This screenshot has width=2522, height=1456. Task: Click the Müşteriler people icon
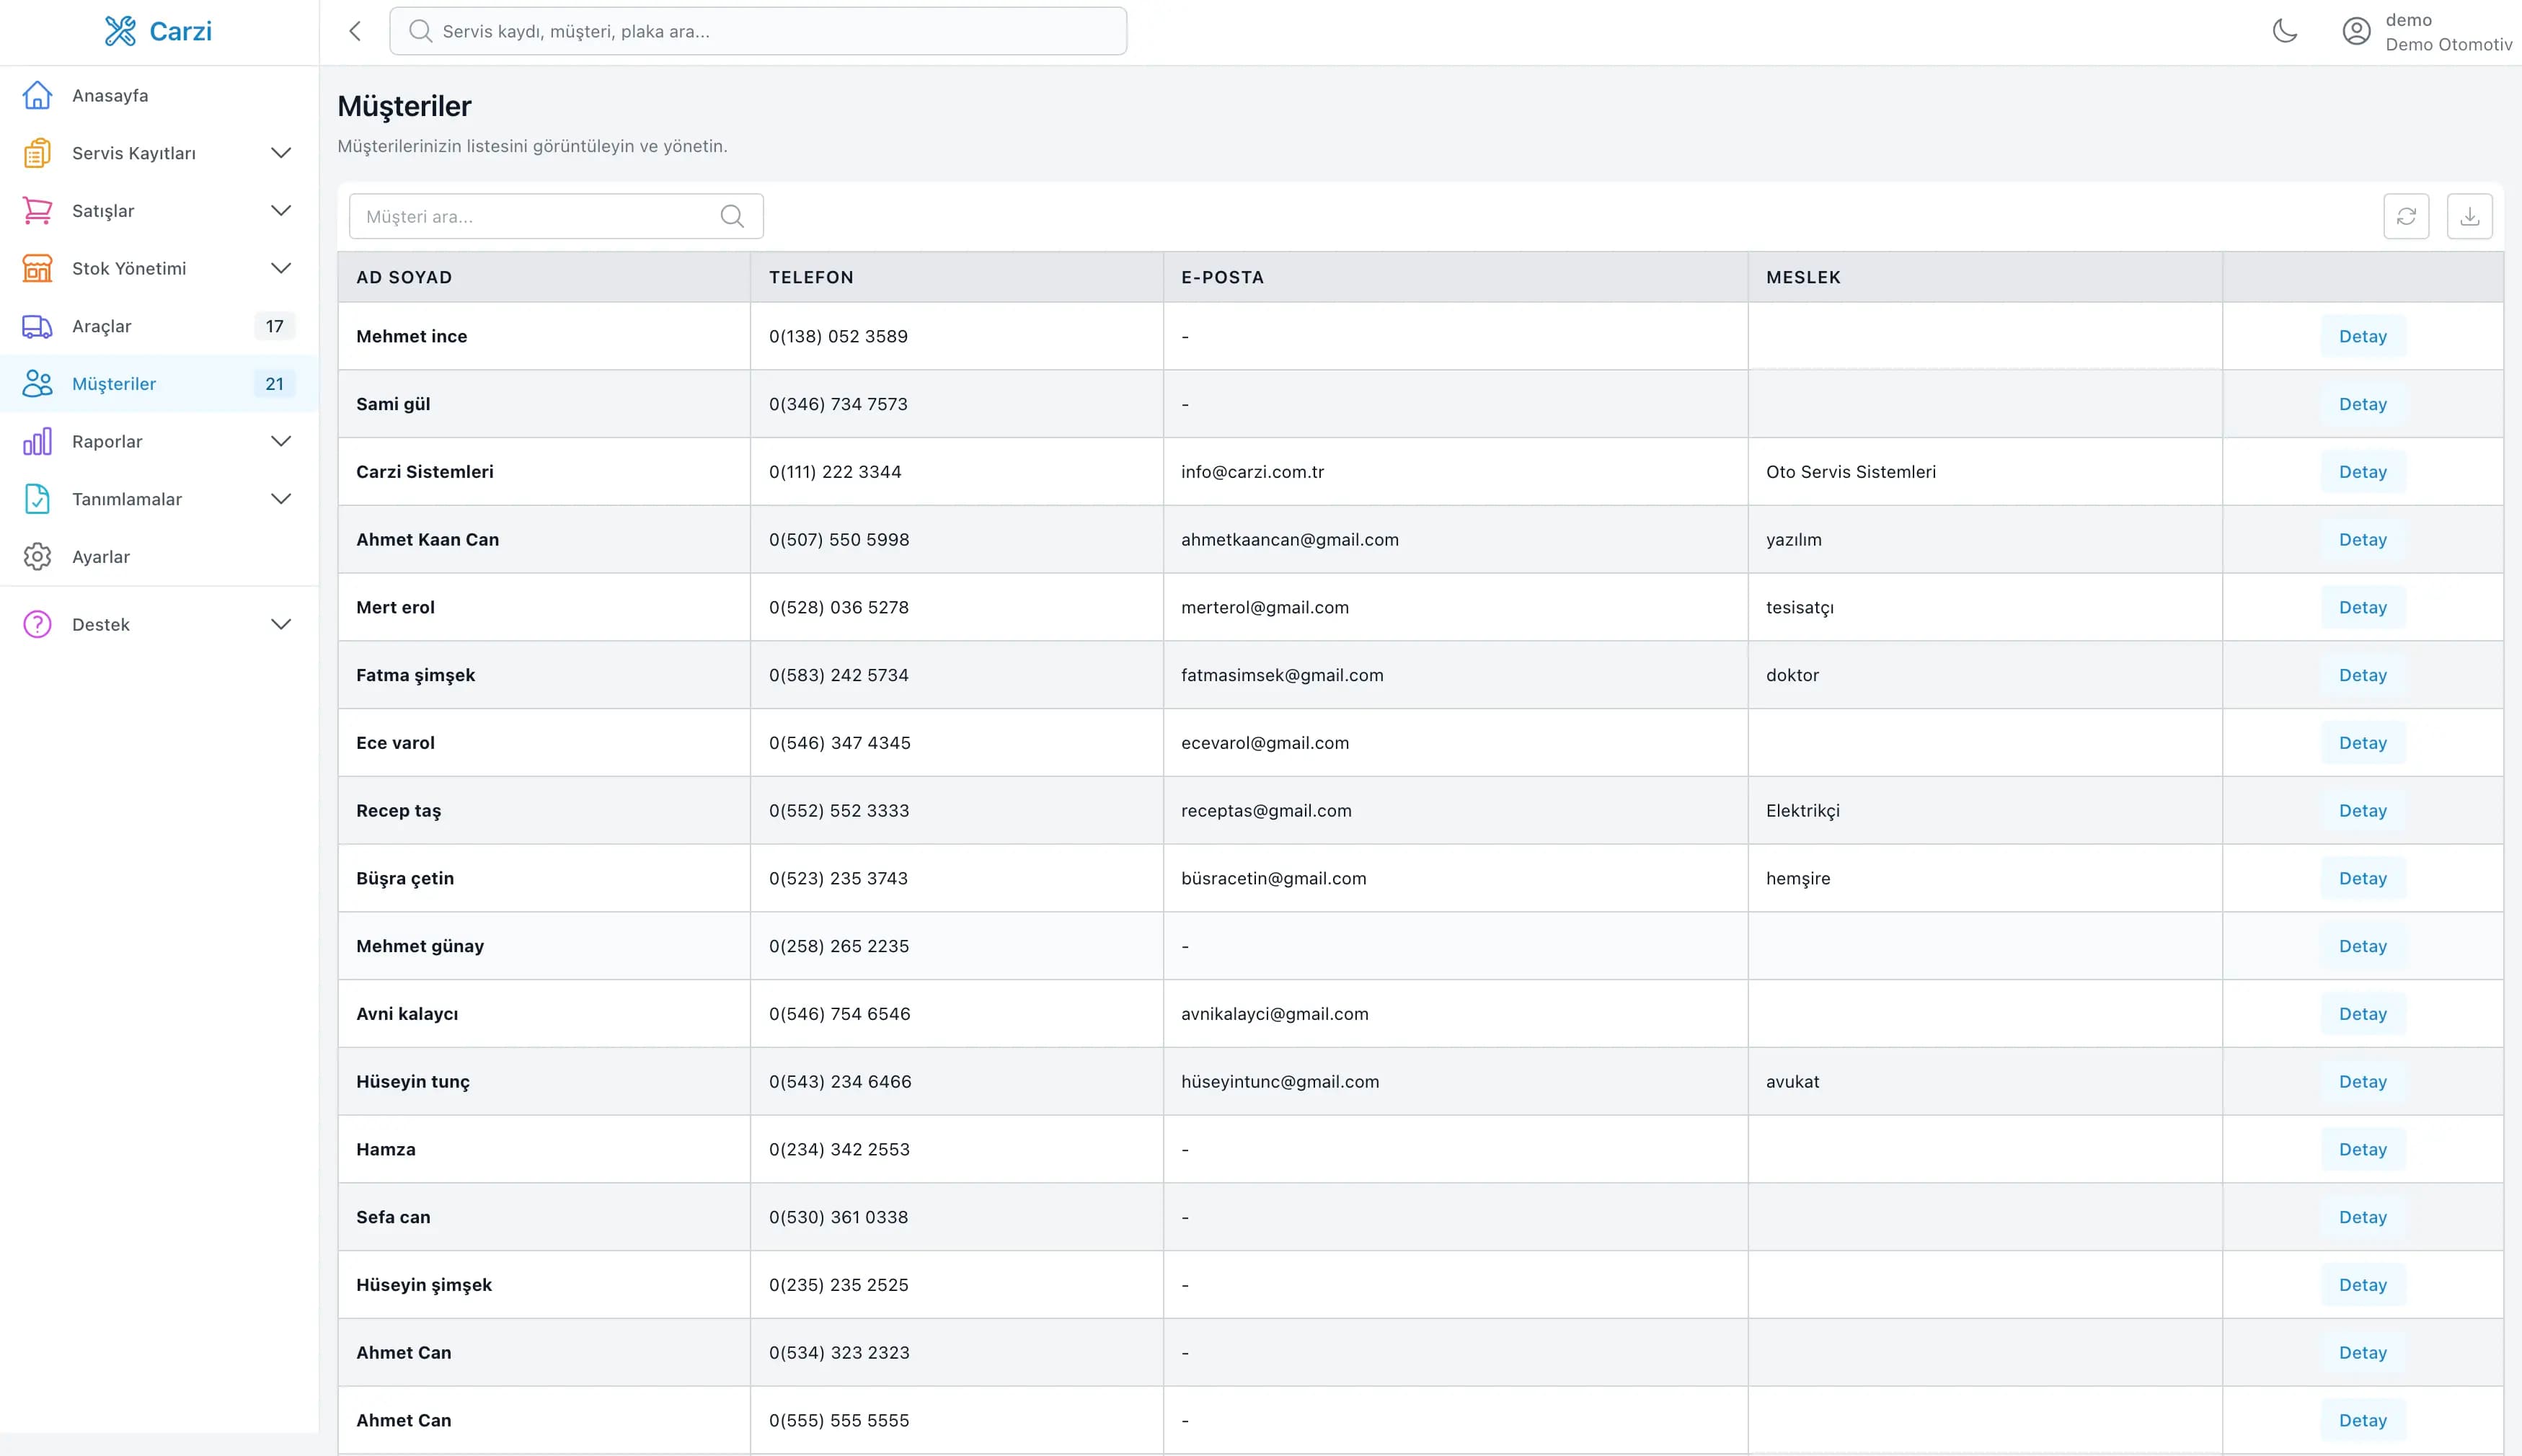click(37, 384)
